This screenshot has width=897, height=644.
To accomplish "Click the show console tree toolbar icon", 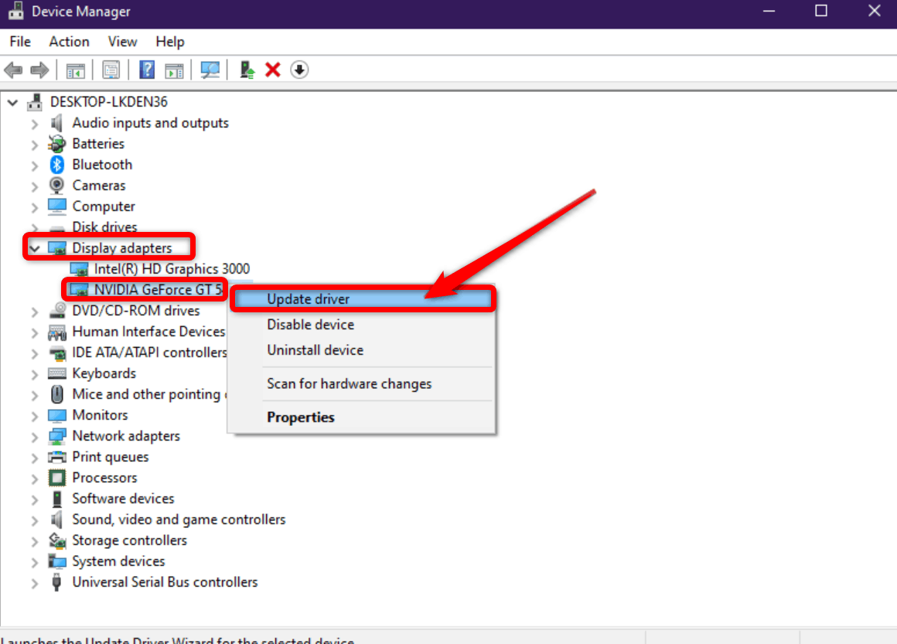I will [76, 70].
